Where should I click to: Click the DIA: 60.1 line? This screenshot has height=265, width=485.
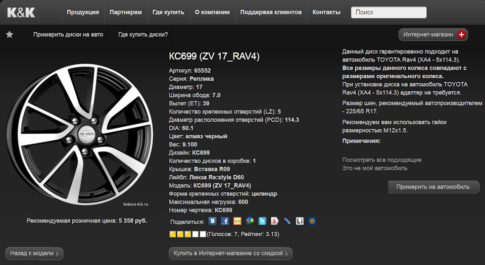coord(181,128)
